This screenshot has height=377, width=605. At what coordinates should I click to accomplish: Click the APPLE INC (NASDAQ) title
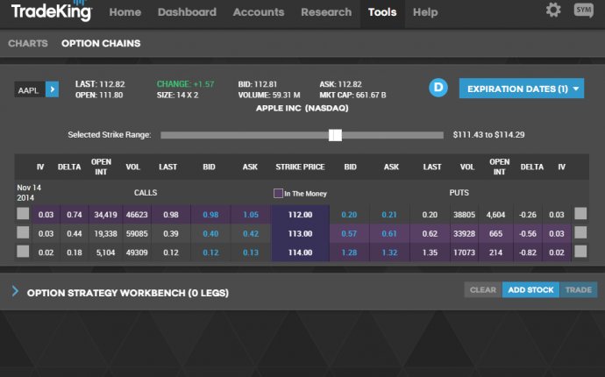[x=302, y=108]
